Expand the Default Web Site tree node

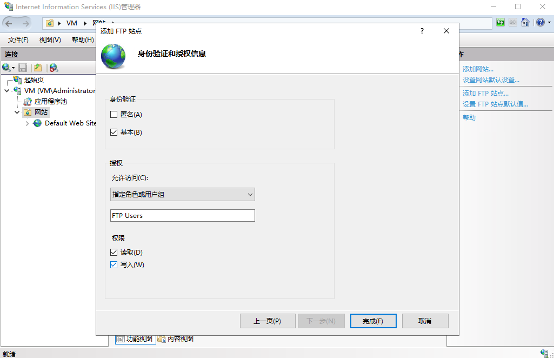tap(28, 123)
